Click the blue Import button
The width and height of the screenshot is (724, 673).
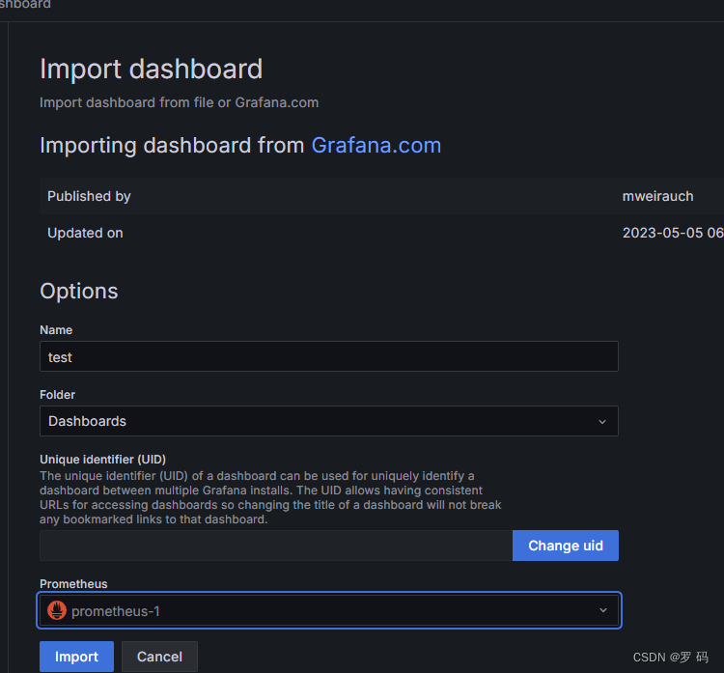click(x=76, y=657)
